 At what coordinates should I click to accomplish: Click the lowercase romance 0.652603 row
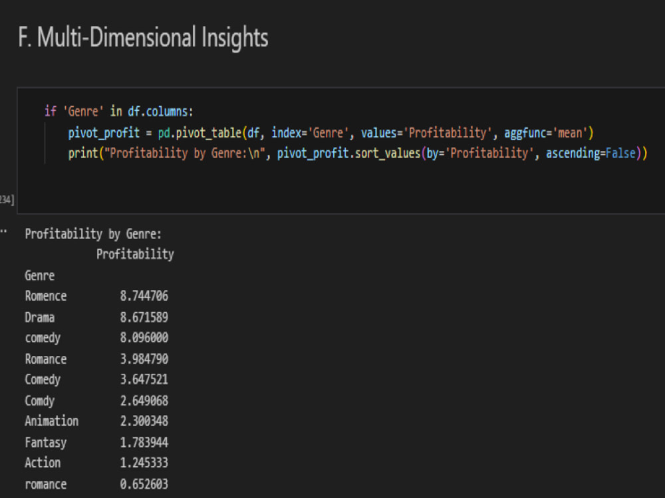[x=96, y=484]
